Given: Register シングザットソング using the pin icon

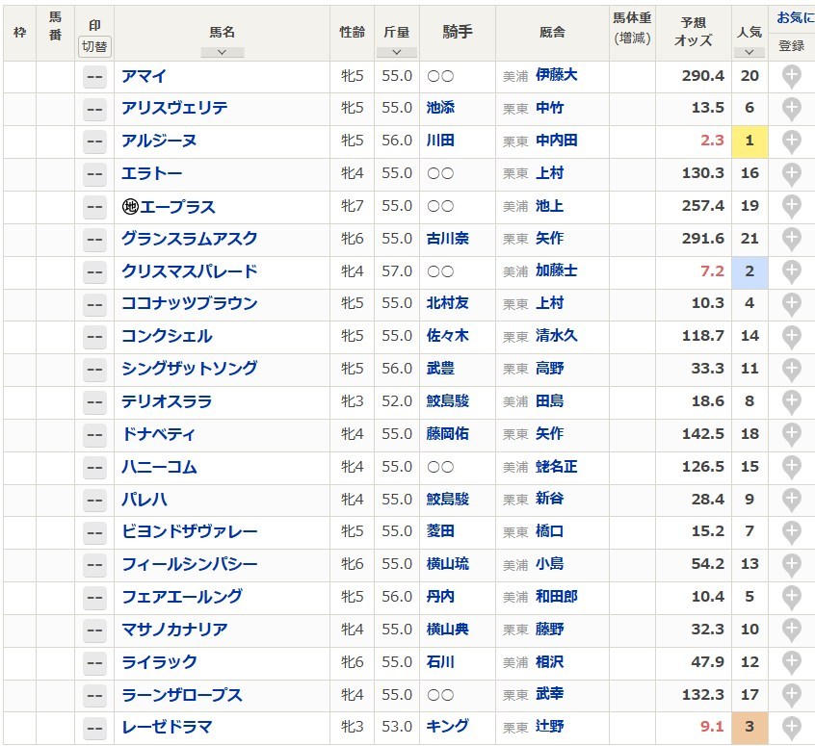Looking at the screenshot, I should point(791,370).
